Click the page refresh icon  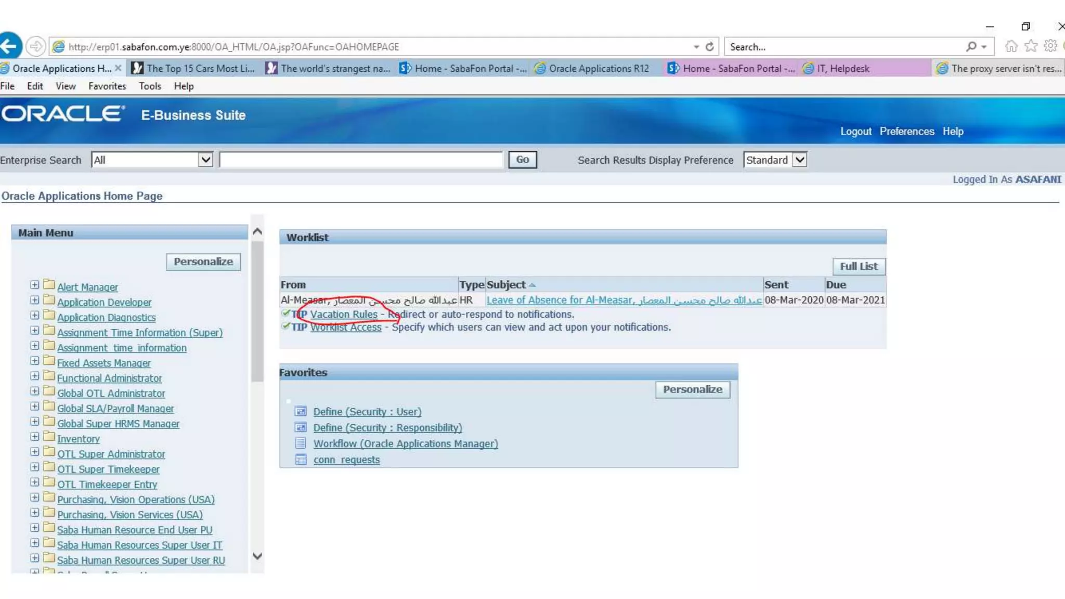pos(710,47)
